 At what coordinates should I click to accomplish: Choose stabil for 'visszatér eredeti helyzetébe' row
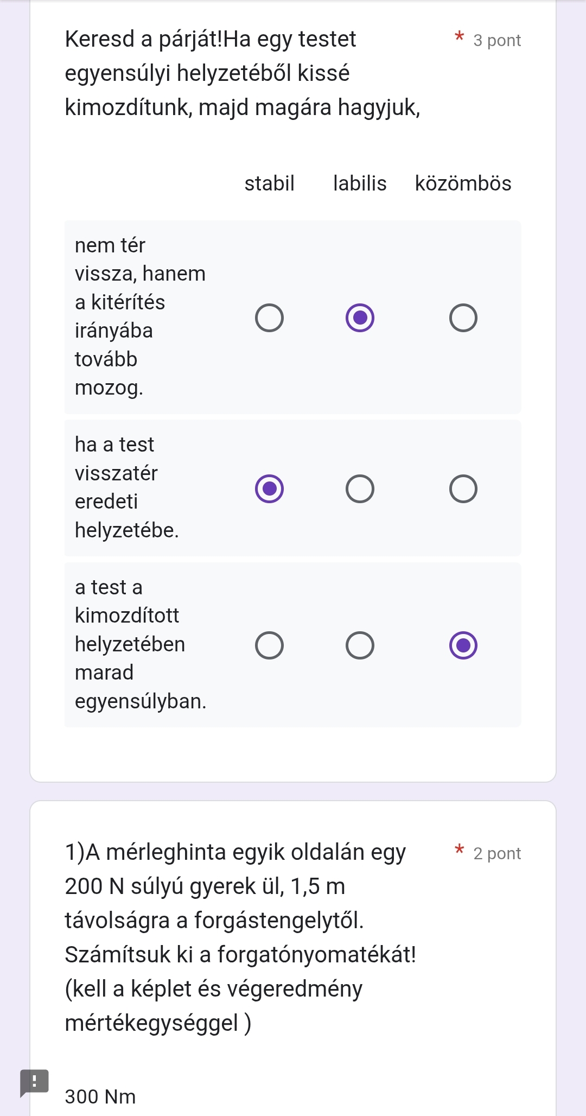[x=269, y=489]
